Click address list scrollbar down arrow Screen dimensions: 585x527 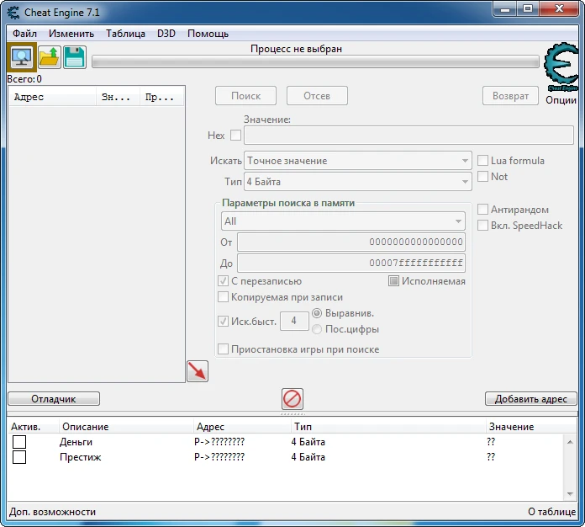tap(570, 493)
